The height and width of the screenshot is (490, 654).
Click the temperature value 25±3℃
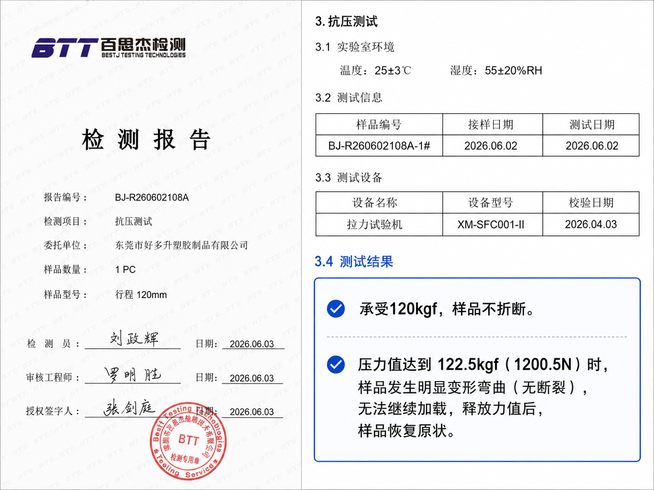pos(393,70)
